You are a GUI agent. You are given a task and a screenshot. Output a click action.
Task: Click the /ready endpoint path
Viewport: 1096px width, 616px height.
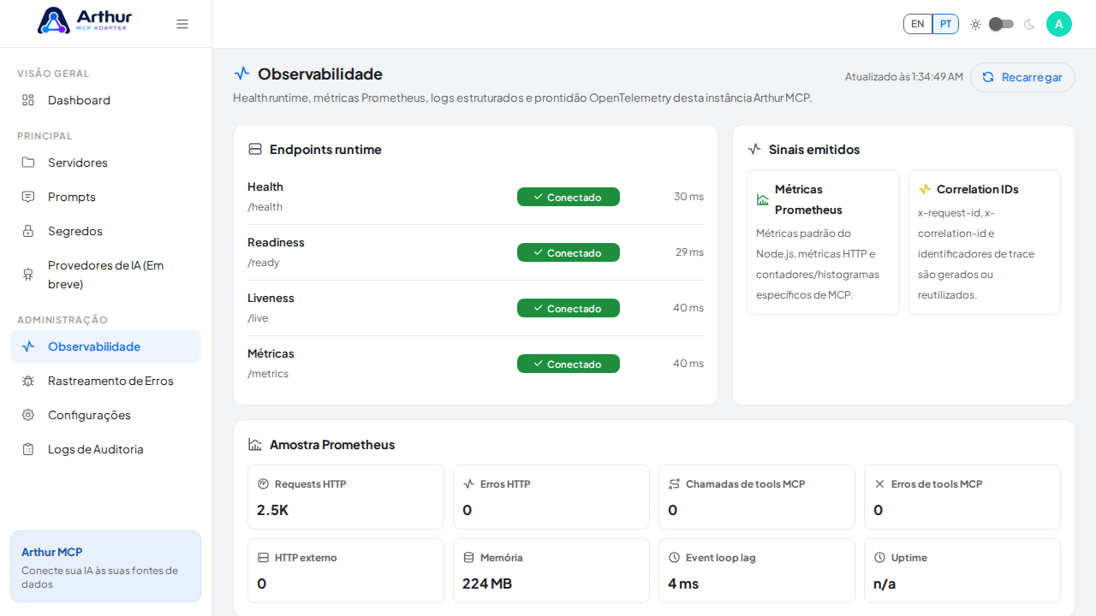264,263
